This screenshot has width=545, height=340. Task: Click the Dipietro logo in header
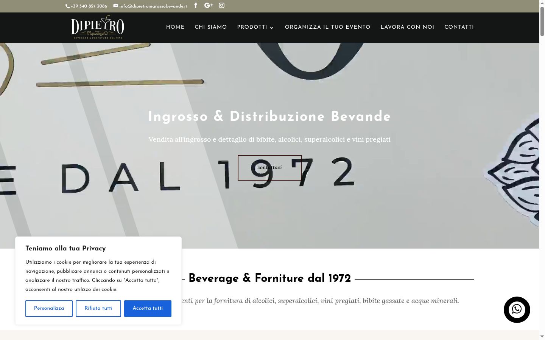pos(98,27)
